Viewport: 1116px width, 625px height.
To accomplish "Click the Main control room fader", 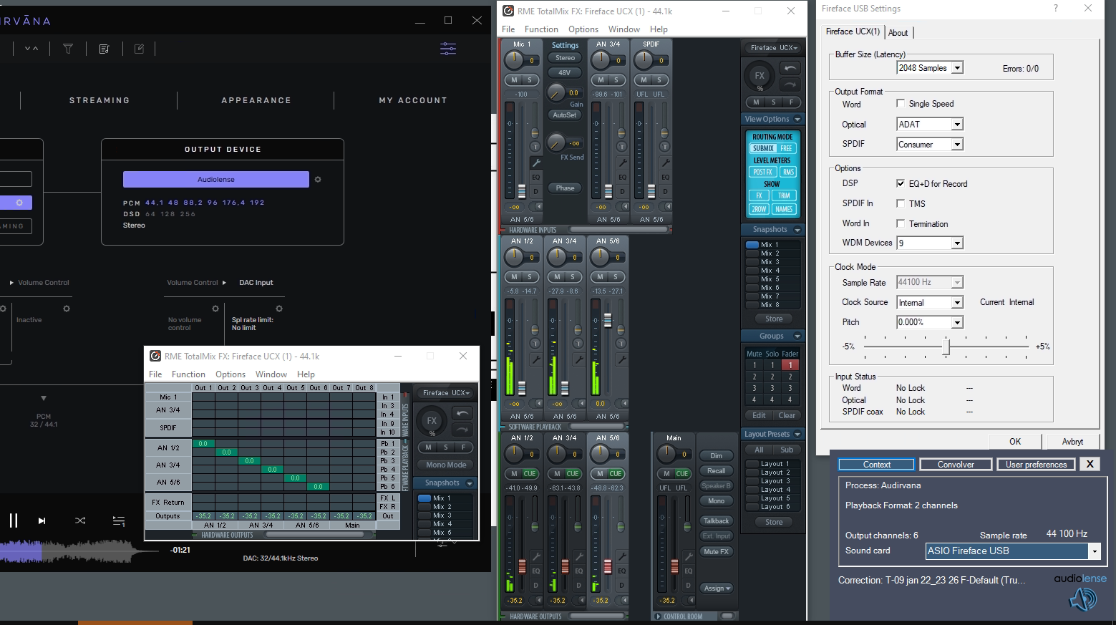I will tap(674, 567).
